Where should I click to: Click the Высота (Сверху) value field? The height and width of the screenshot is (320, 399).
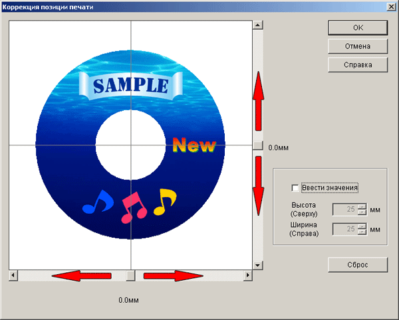click(345, 210)
